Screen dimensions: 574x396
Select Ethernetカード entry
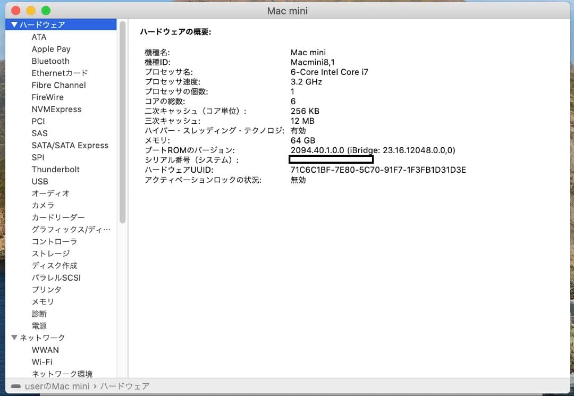pos(60,73)
